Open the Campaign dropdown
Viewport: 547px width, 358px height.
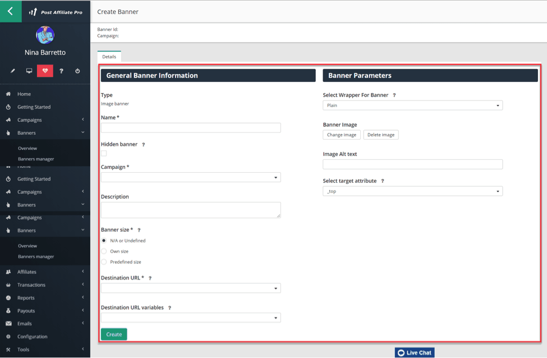pyautogui.click(x=191, y=177)
